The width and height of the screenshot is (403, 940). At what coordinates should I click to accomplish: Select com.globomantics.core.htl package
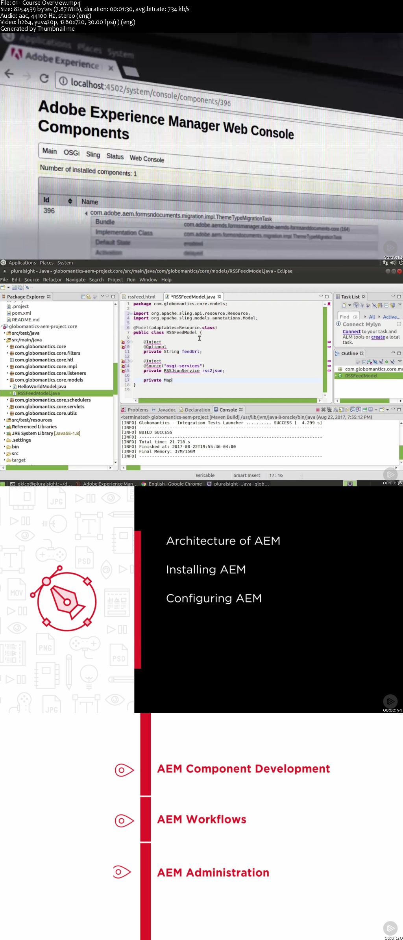[x=44, y=360]
